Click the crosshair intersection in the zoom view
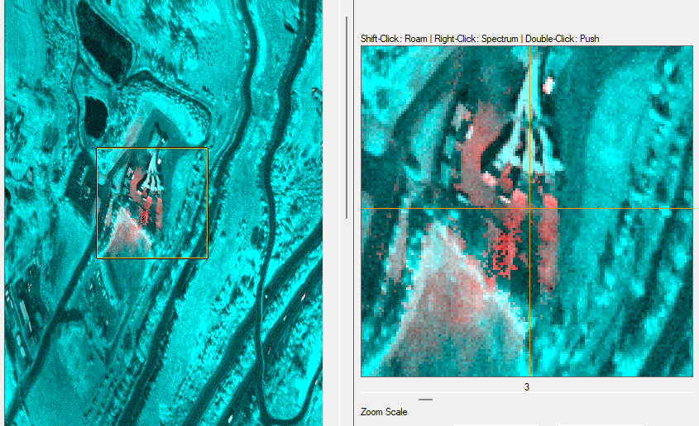Image resolution: width=699 pixels, height=426 pixels. [x=529, y=209]
